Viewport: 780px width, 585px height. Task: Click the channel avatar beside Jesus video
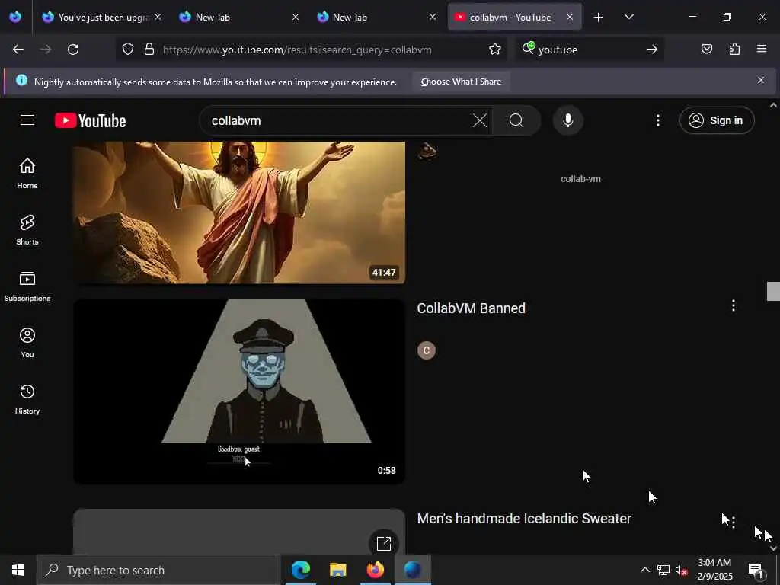[427, 151]
